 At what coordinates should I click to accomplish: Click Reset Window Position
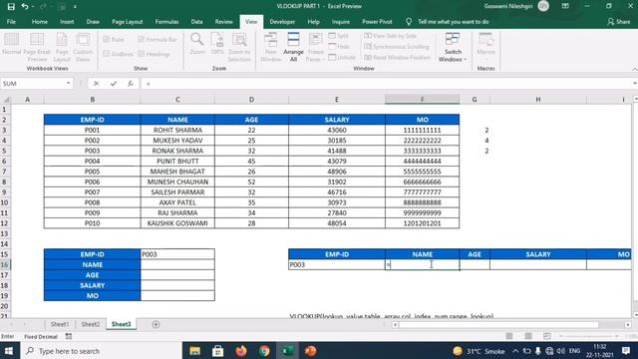coord(397,58)
